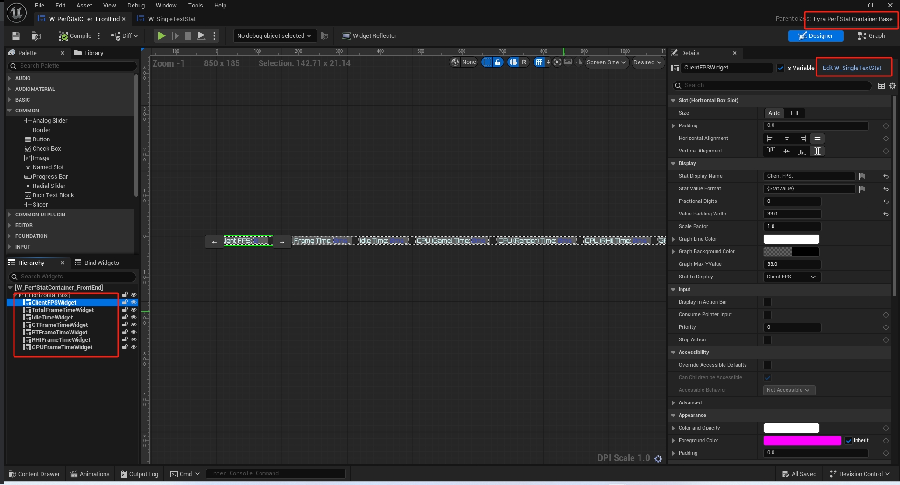Switch to Graph editor mode
Screen dimensions: 900x485
click(x=872, y=36)
